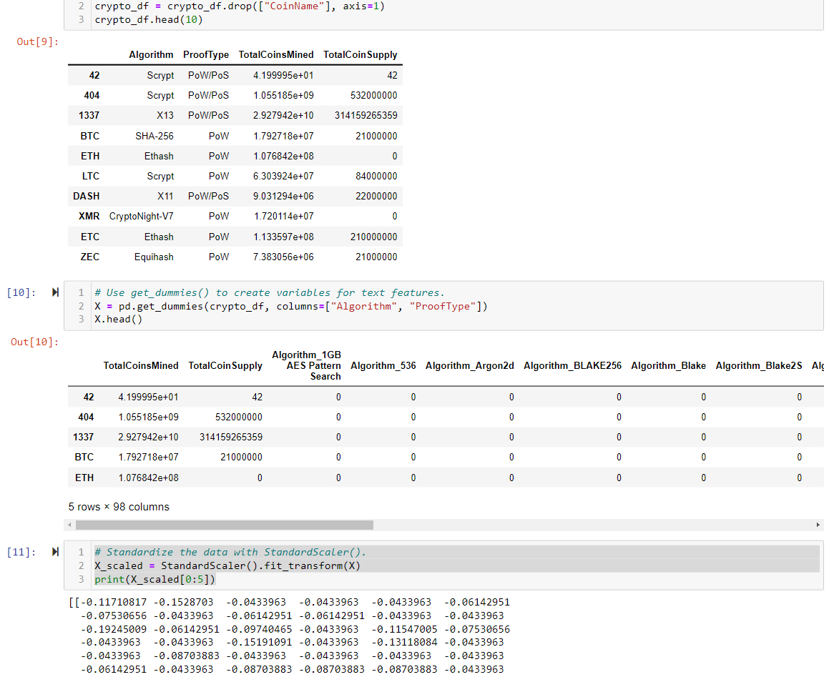Click the 22000000 supply value
Image resolution: width=839 pixels, height=677 pixels.
376,197
